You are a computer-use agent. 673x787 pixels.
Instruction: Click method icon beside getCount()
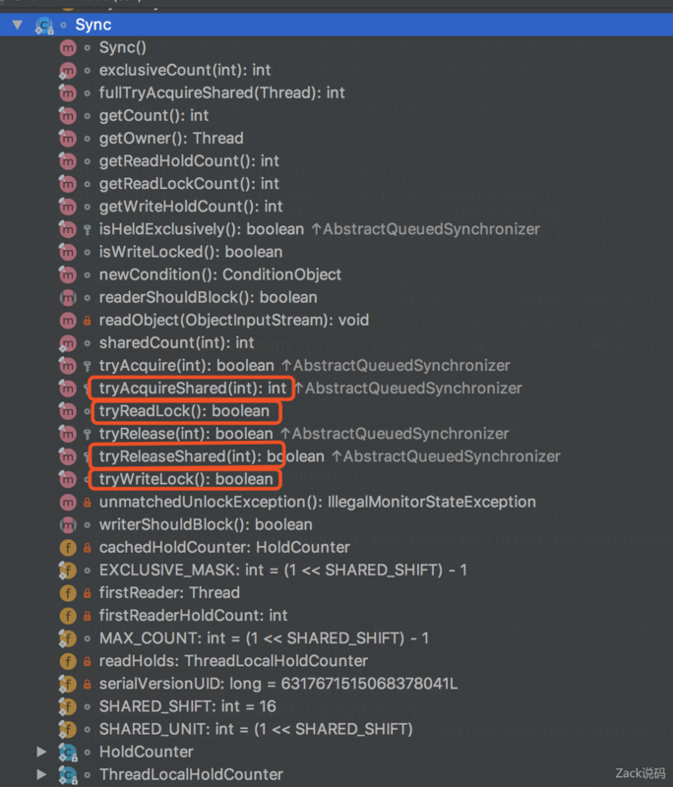[68, 116]
